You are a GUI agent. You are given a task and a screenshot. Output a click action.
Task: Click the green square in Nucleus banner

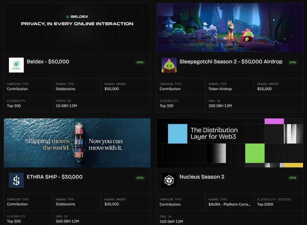tap(255, 153)
